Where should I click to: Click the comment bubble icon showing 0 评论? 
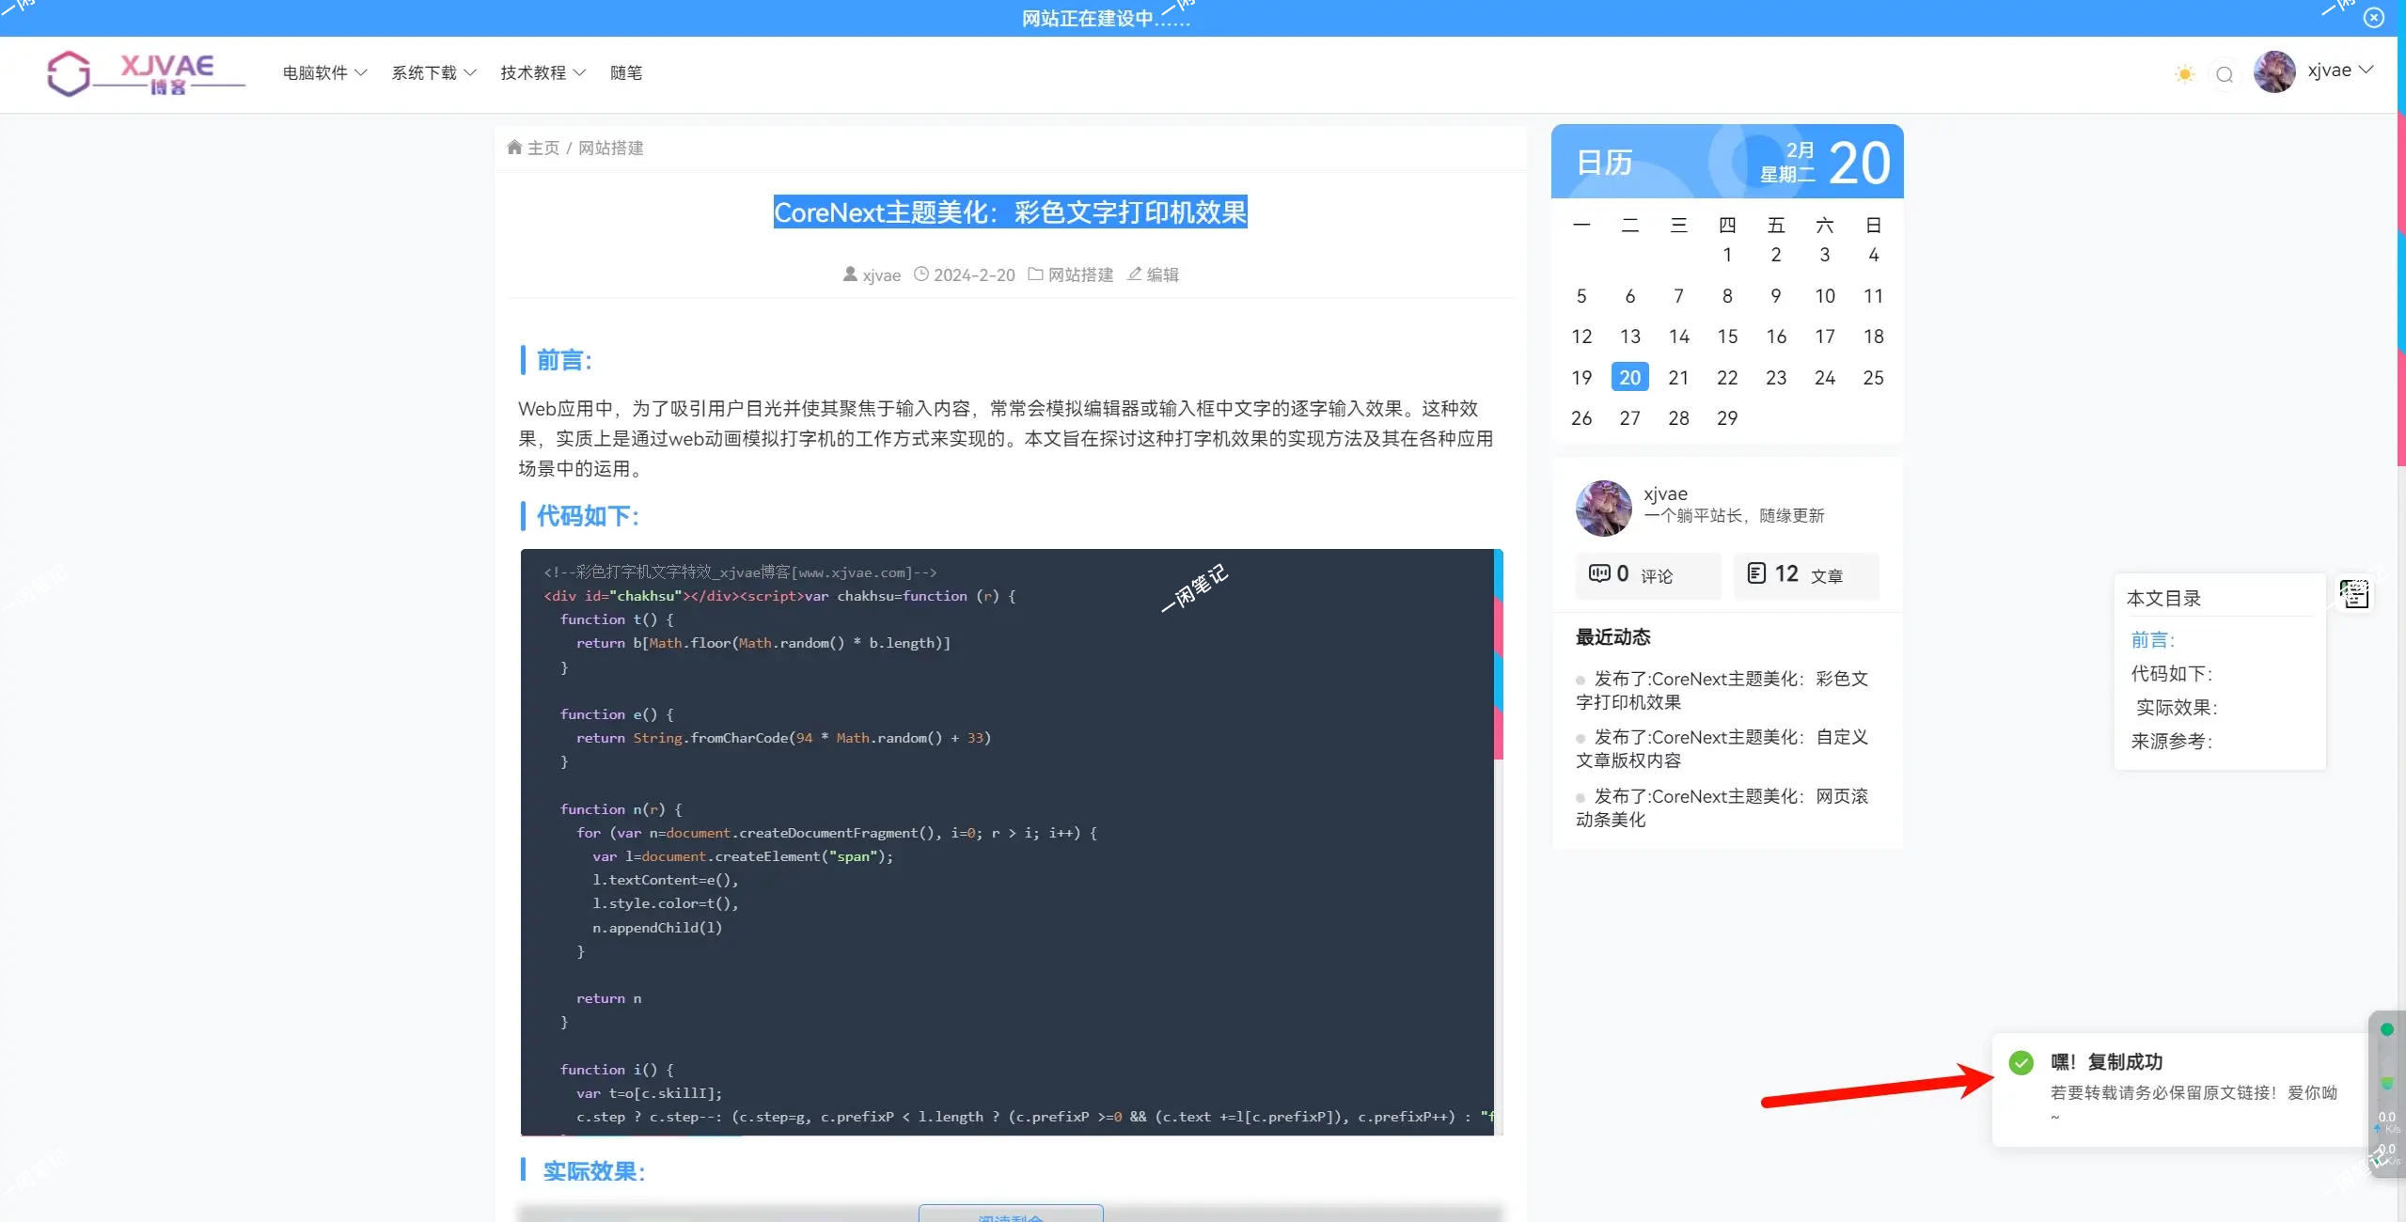coord(1600,572)
